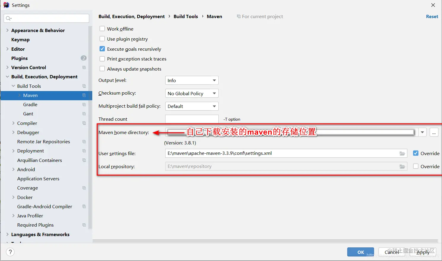The image size is (442, 261).
Task: Uncheck Execute goals recursively
Action: (102, 49)
